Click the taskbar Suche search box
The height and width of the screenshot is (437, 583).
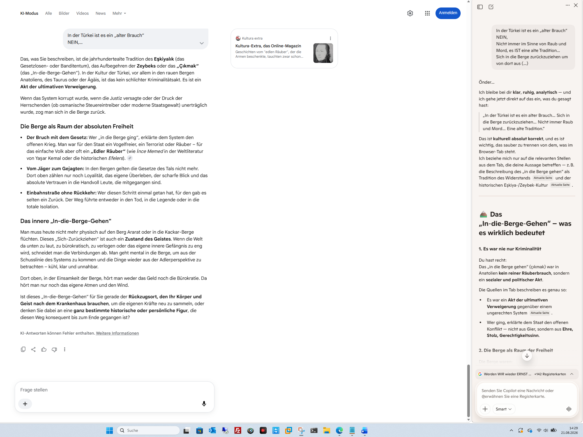tap(148, 430)
